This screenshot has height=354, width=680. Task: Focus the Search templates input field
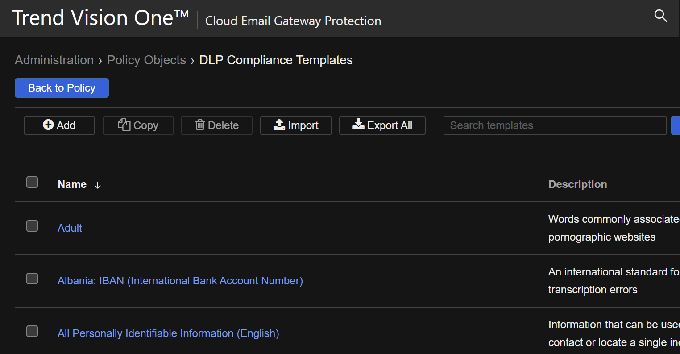point(554,125)
